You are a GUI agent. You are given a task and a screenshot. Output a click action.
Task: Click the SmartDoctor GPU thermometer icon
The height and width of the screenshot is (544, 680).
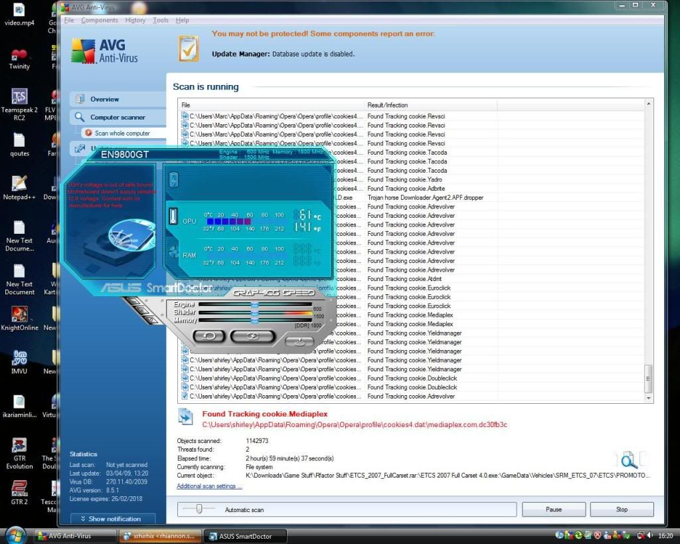coord(173,216)
